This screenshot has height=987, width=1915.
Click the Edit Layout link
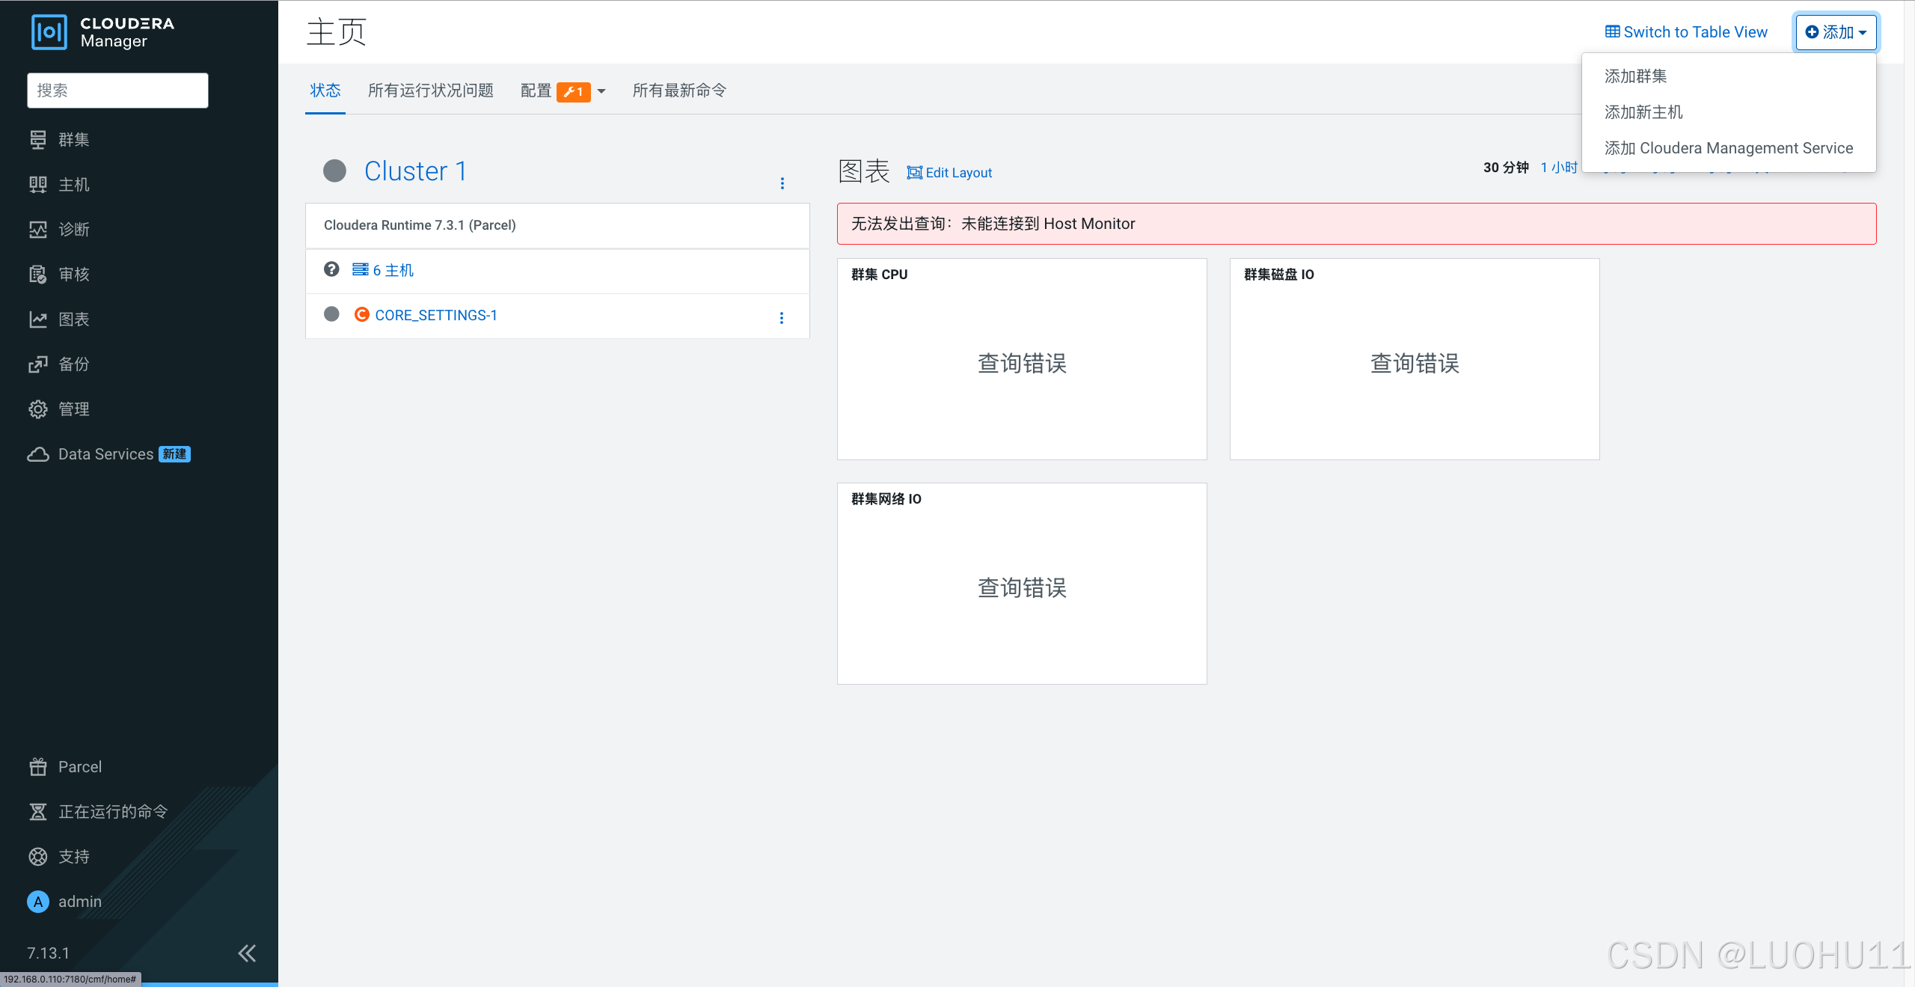coord(949,173)
